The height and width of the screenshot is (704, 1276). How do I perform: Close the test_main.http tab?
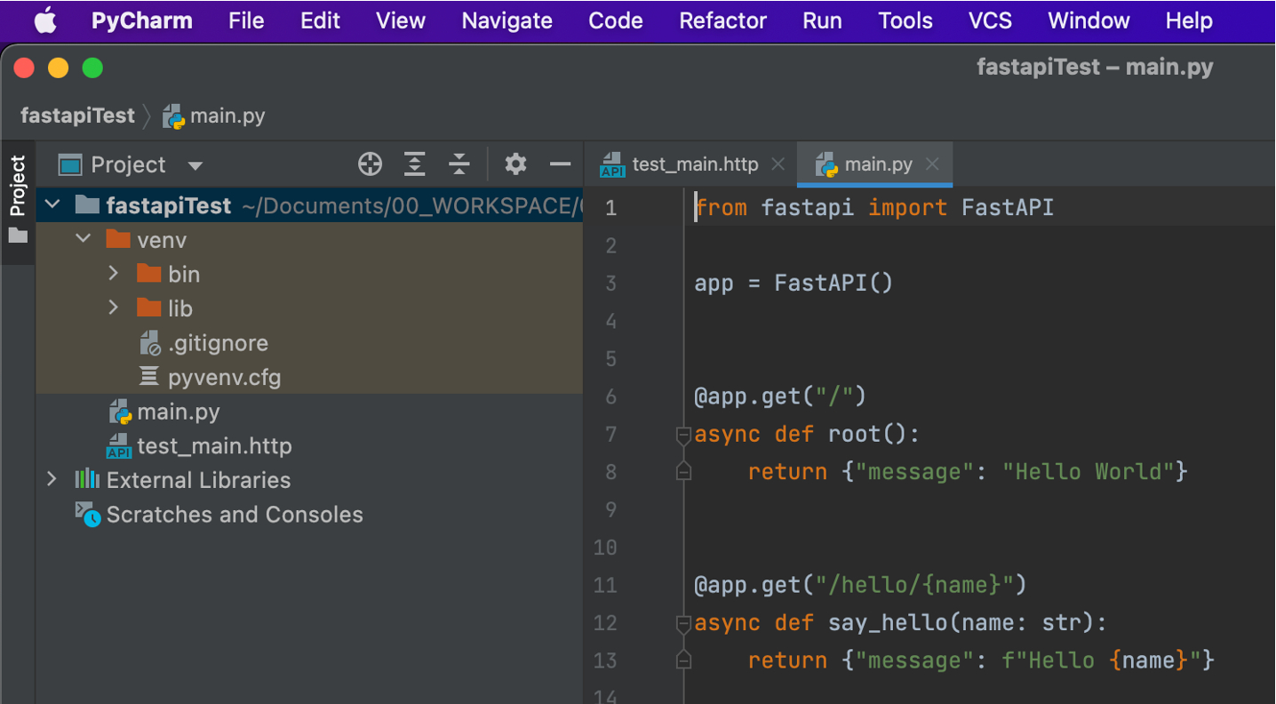(x=778, y=164)
